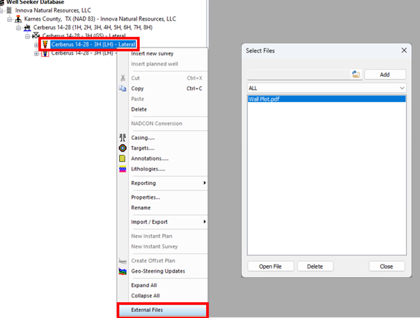The width and height of the screenshot is (420, 318).
Task: Click the yellow Annotations icon
Action: pyautogui.click(x=123, y=159)
